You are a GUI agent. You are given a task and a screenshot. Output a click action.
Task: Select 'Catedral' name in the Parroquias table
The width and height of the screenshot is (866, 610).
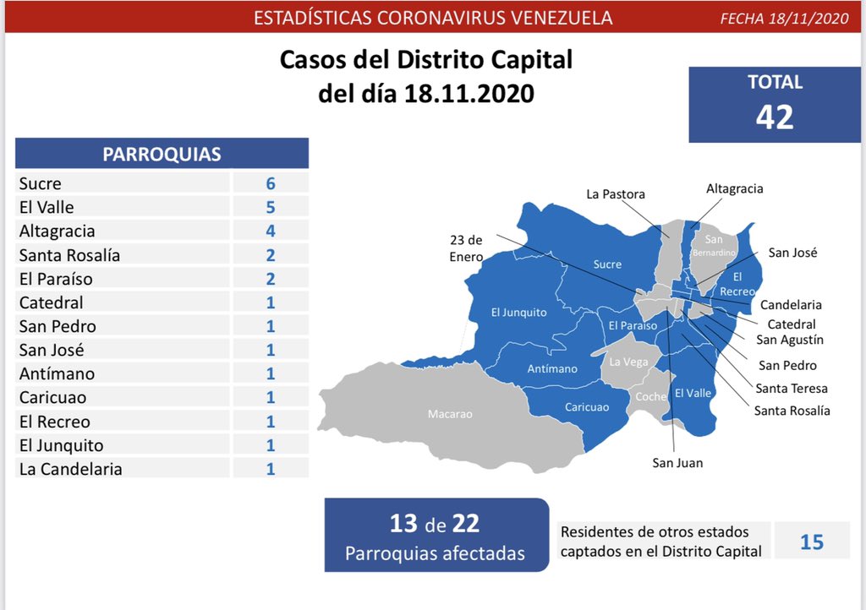point(52,302)
